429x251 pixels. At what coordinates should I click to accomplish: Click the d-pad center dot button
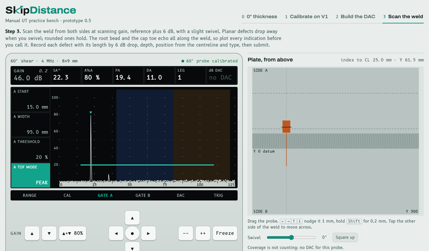point(132,233)
